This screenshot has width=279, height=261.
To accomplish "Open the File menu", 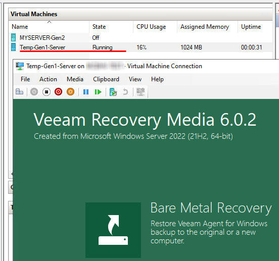I will pos(25,79).
